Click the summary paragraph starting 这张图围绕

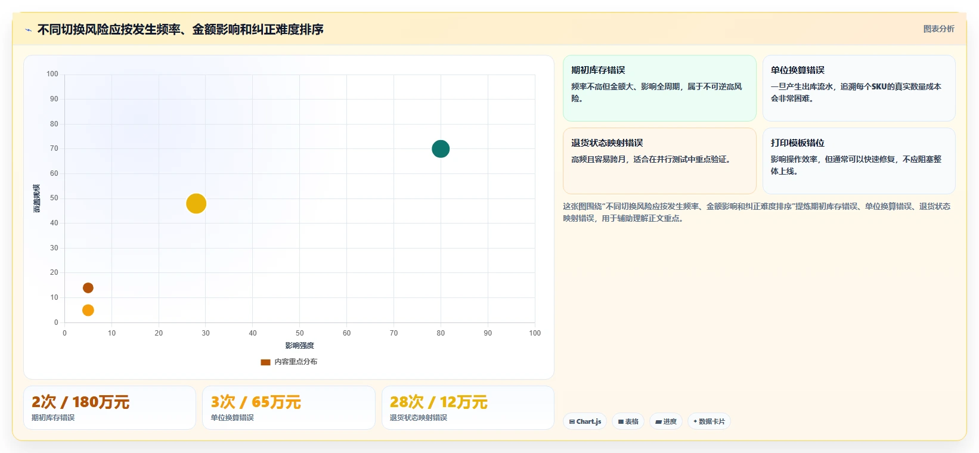pyautogui.click(x=757, y=212)
